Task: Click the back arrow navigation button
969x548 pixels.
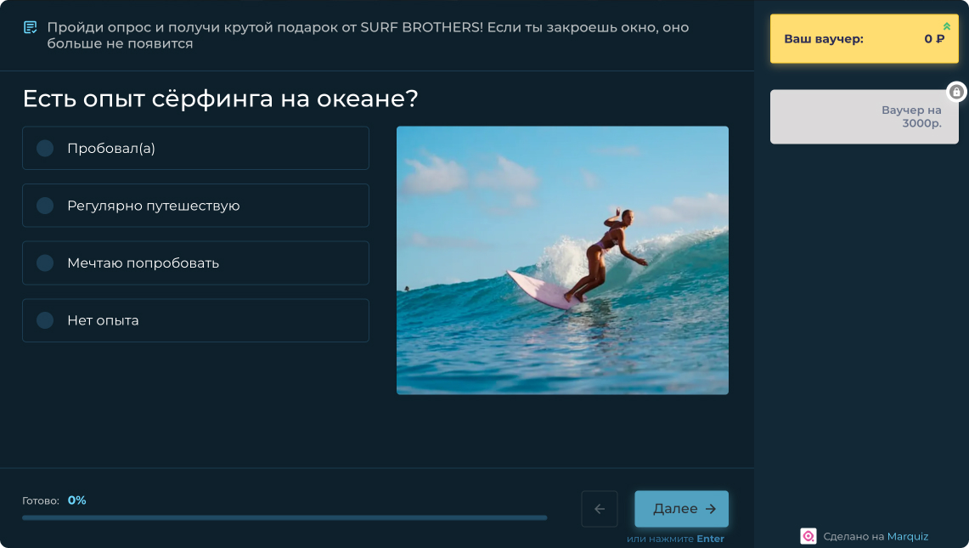Action: (x=600, y=508)
